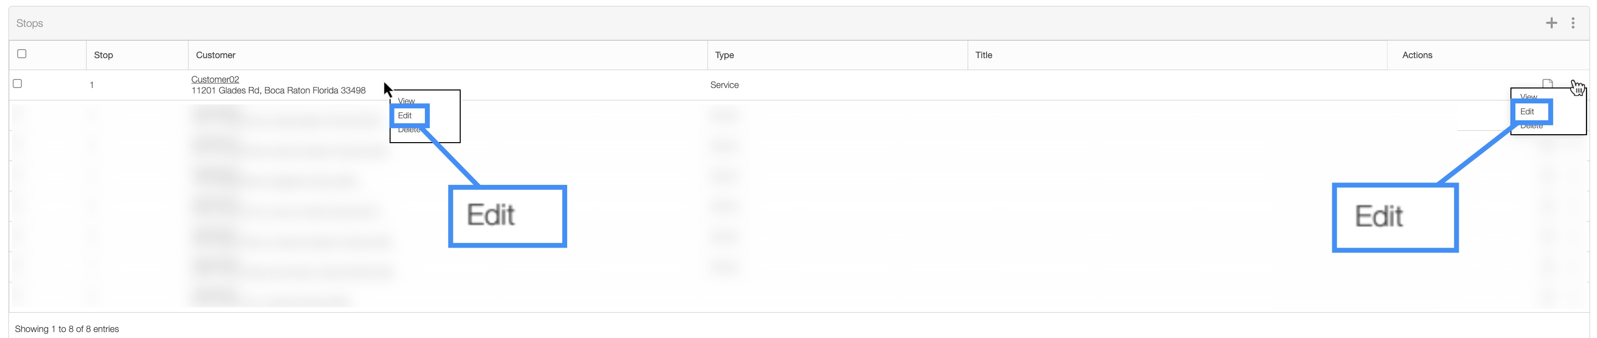Click the Title column header
Viewport: 1597px width, 338px height.
click(x=983, y=55)
